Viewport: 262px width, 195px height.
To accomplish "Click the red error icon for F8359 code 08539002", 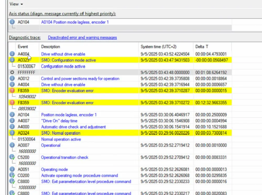I will 12,102.
